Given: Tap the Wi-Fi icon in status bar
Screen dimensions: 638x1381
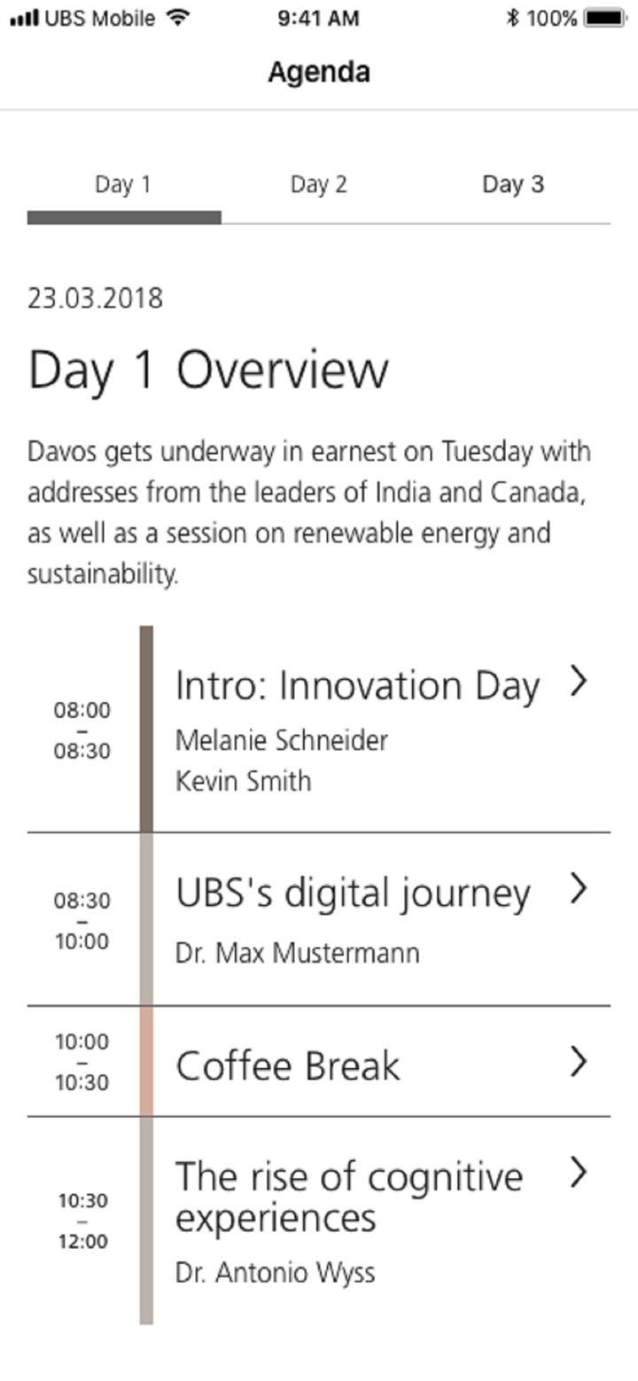Looking at the screenshot, I should tap(177, 18).
